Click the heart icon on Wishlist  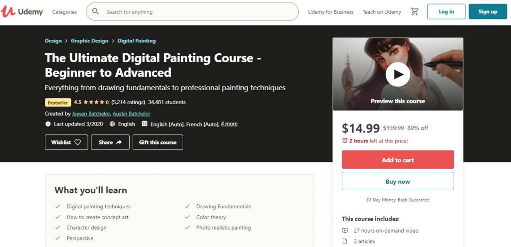point(78,142)
